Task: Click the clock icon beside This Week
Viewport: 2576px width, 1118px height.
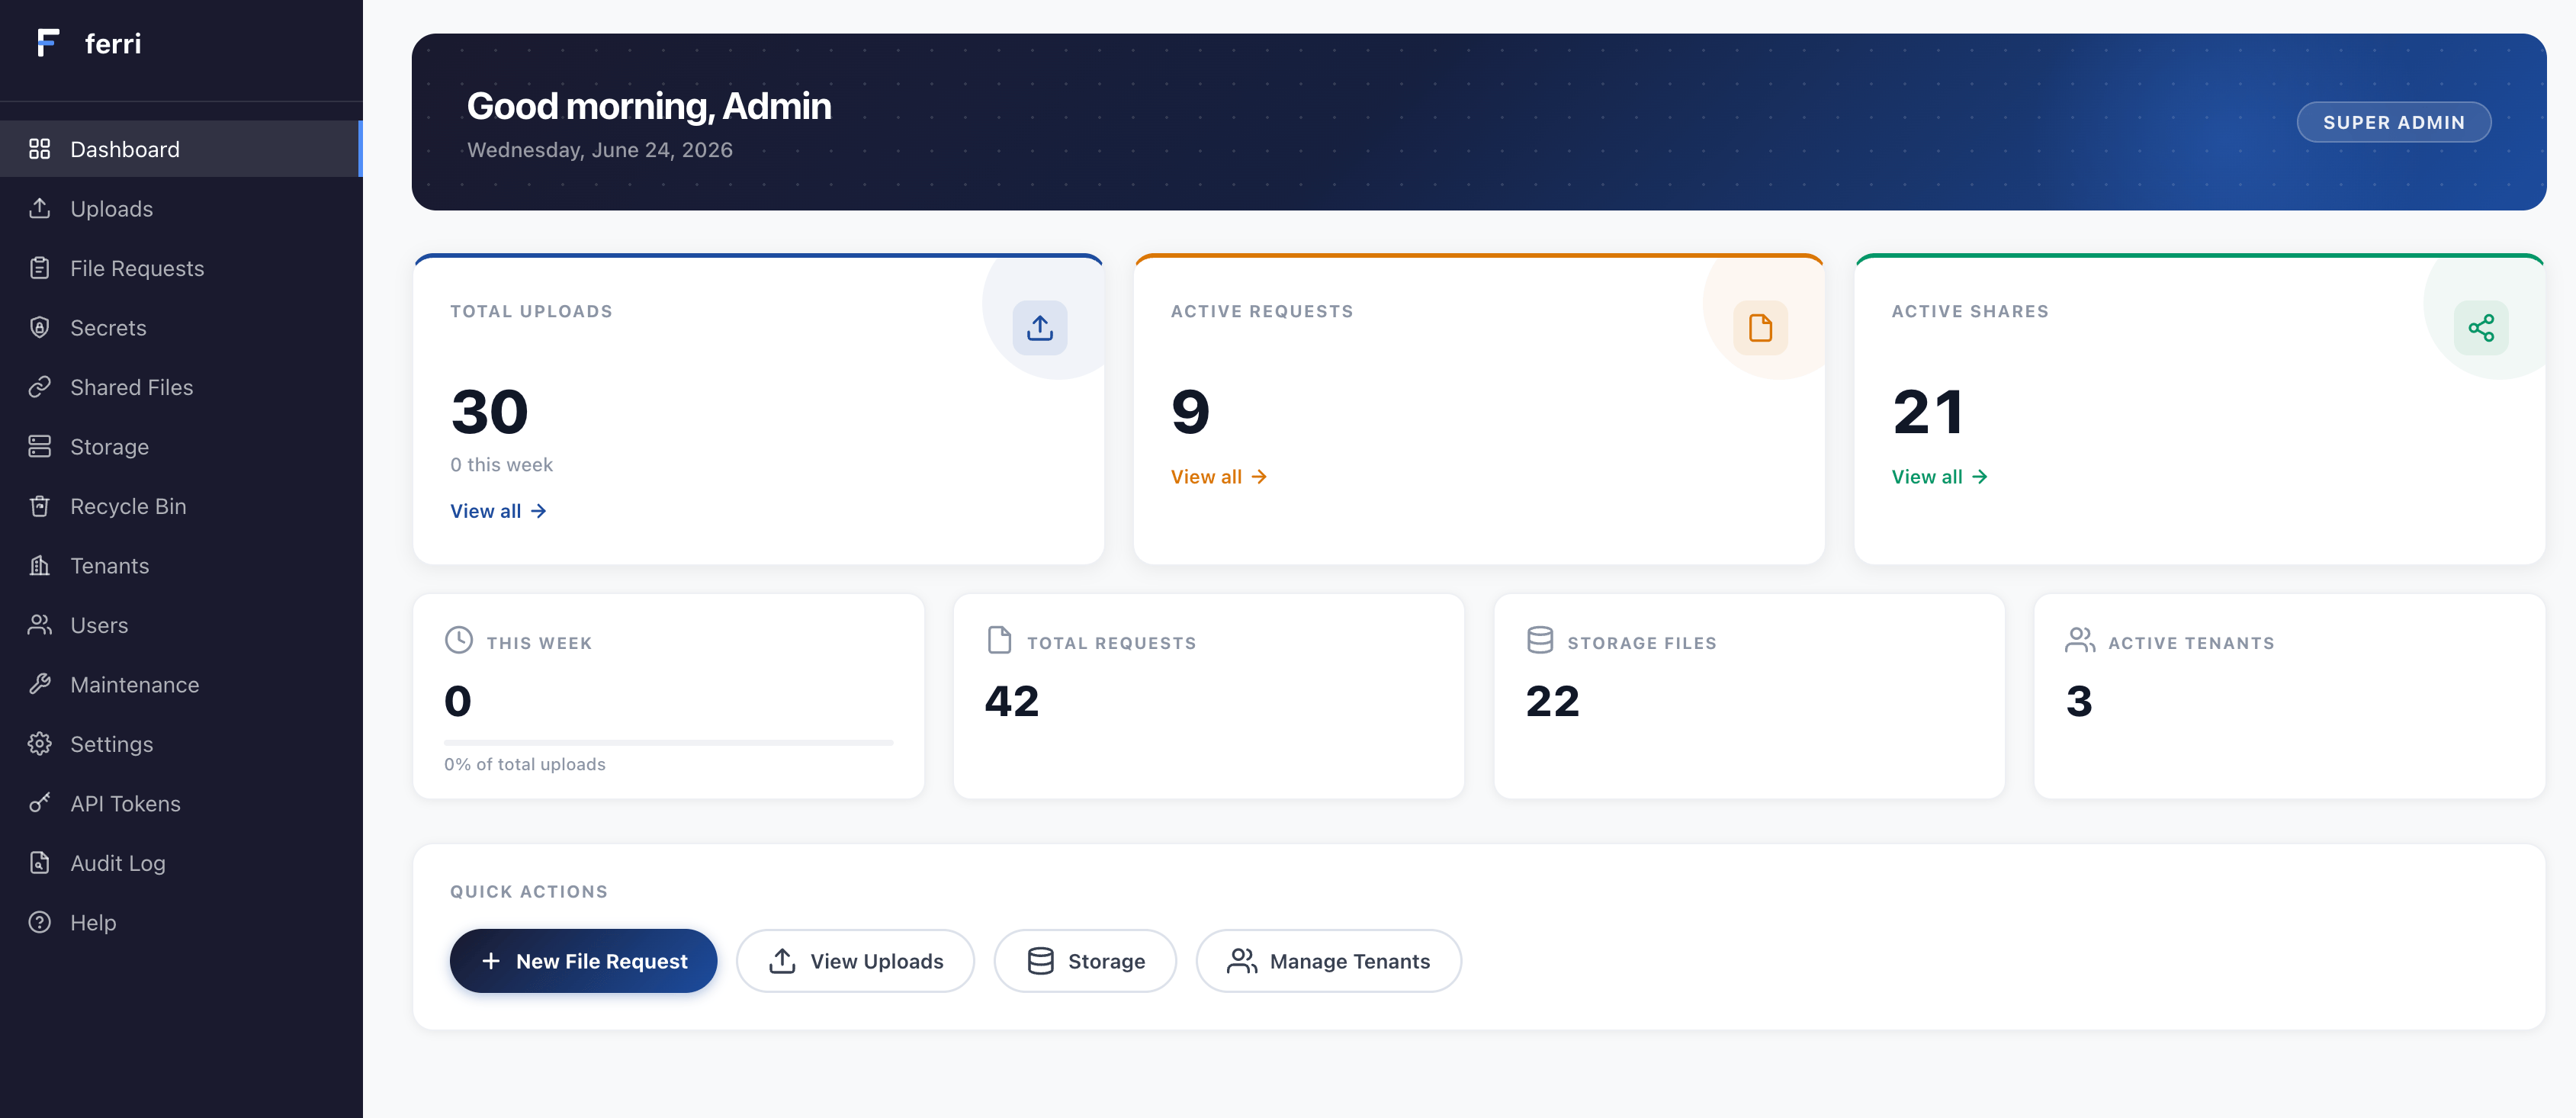Action: click(x=459, y=640)
